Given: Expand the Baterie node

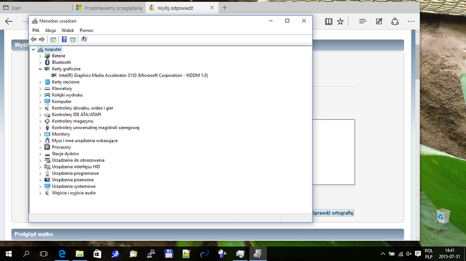Looking at the screenshot, I should click(40, 56).
